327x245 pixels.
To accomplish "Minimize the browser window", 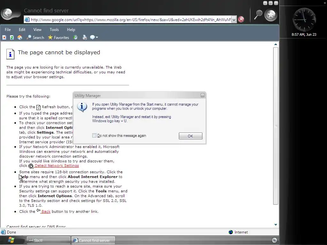I will 265,3.
